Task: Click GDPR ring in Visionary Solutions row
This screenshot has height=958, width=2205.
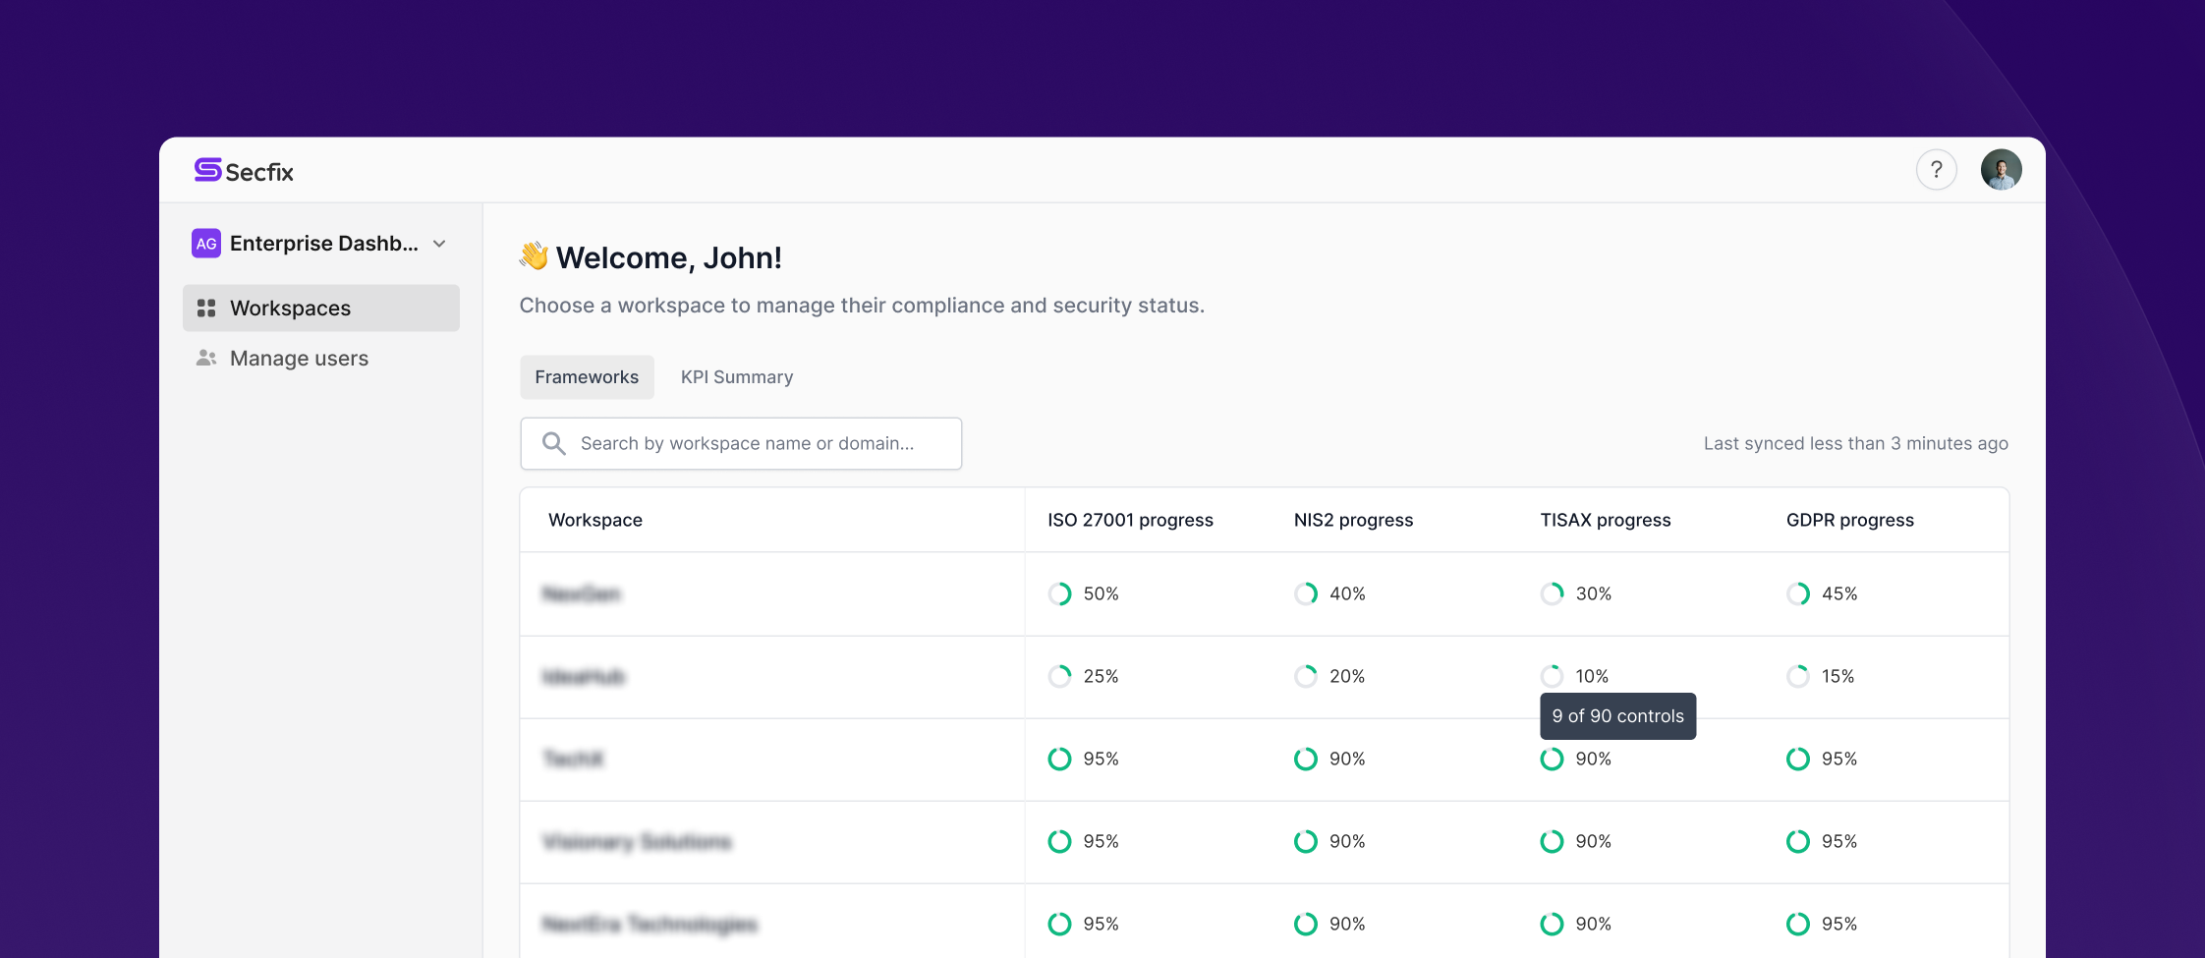Action: click(x=1798, y=842)
